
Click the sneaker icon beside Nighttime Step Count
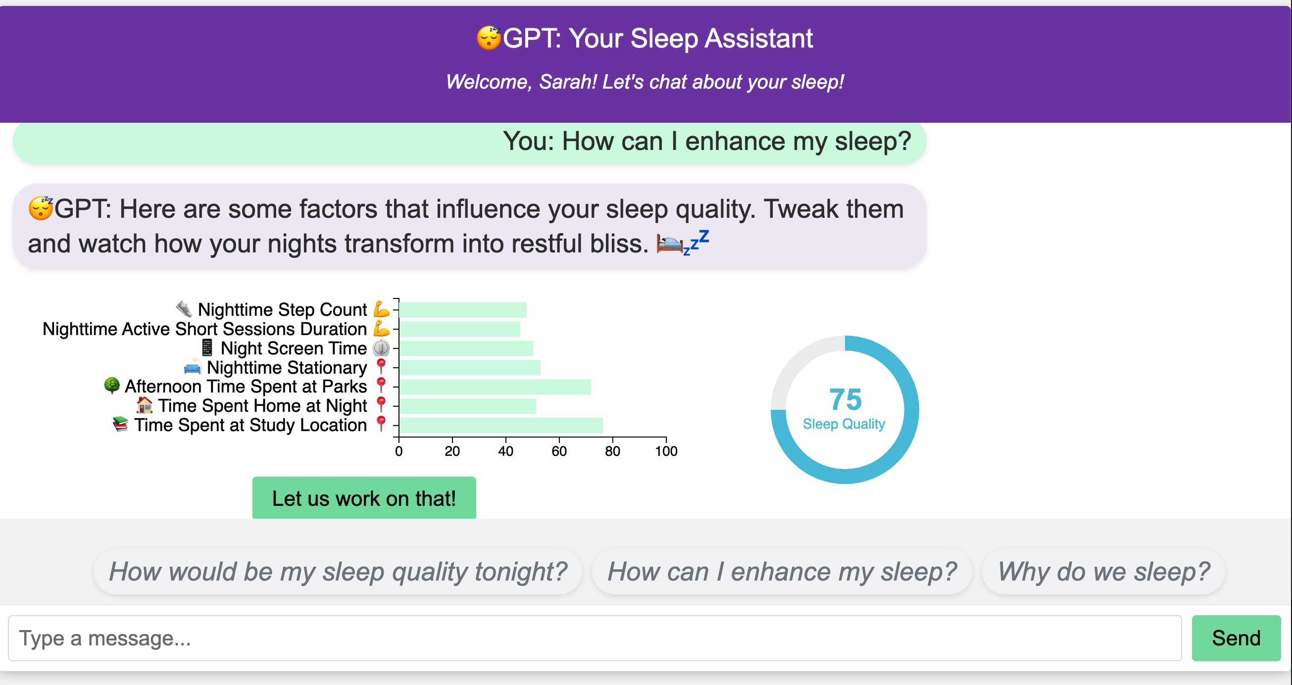click(184, 309)
